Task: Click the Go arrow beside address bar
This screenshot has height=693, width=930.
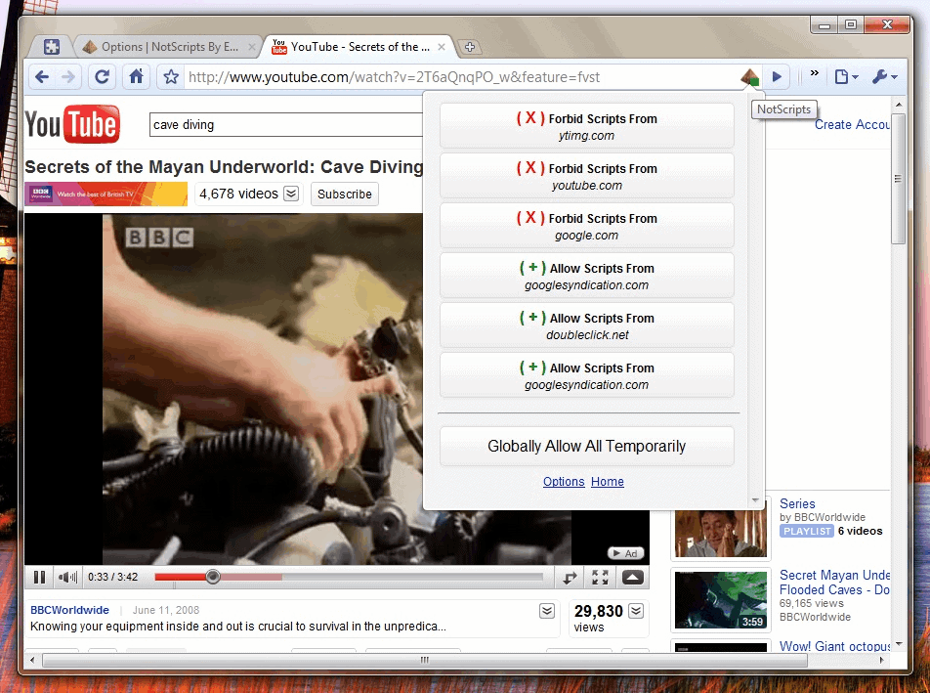Action: [777, 77]
